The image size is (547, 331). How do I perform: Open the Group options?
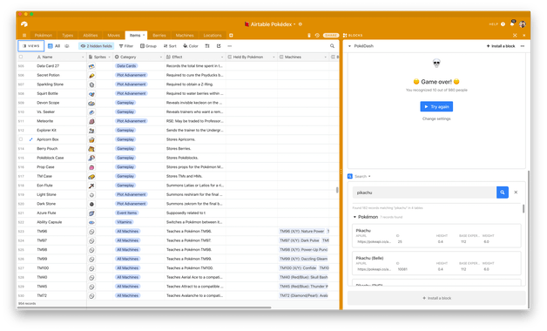tap(148, 45)
